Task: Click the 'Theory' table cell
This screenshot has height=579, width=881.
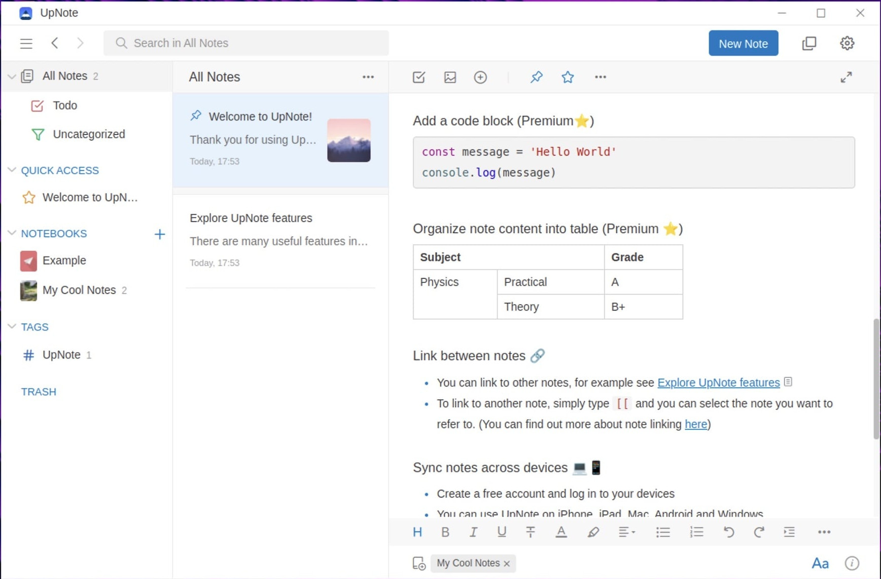Action: (550, 307)
